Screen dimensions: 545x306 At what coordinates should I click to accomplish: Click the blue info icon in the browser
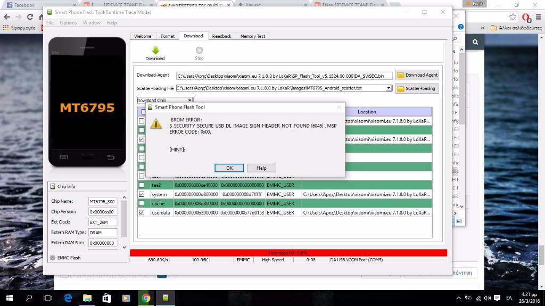(x=460, y=27)
